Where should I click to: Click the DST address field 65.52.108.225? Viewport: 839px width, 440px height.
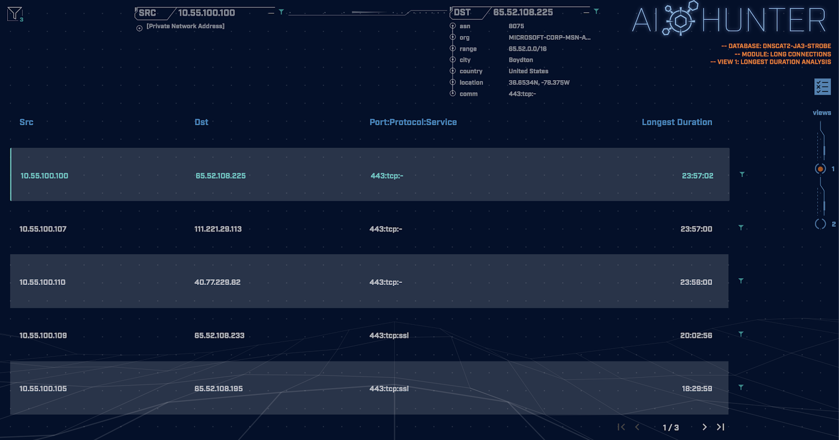523,12
